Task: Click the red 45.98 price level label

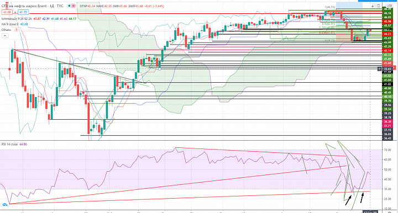Action: [387, 22]
